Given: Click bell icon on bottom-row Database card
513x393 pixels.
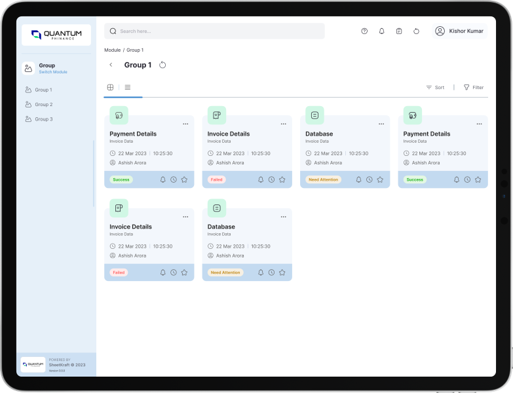Looking at the screenshot, I should coord(261,272).
